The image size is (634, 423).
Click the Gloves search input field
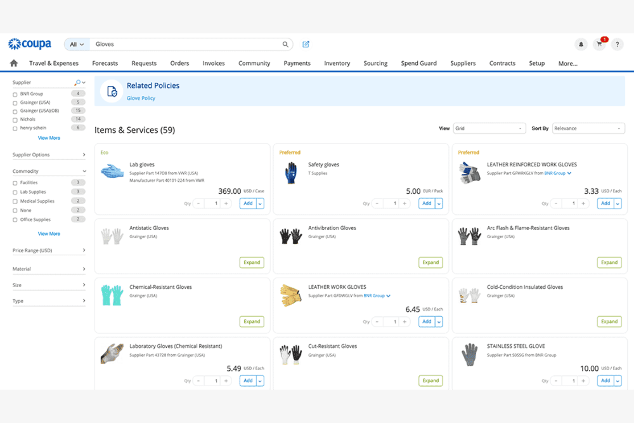pyautogui.click(x=186, y=44)
